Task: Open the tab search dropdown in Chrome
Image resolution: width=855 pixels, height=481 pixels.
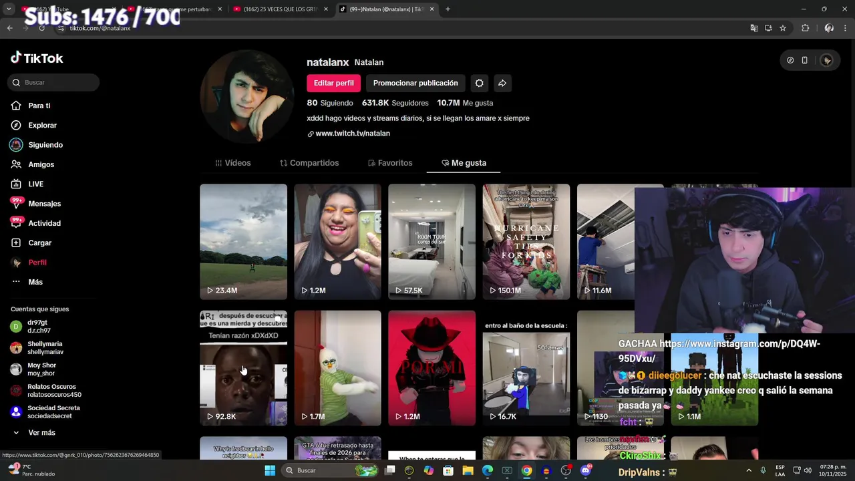Action: (9, 9)
